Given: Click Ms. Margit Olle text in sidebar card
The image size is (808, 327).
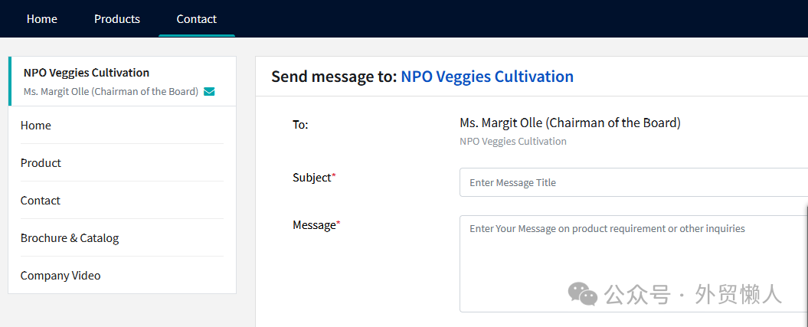Looking at the screenshot, I should click(111, 92).
